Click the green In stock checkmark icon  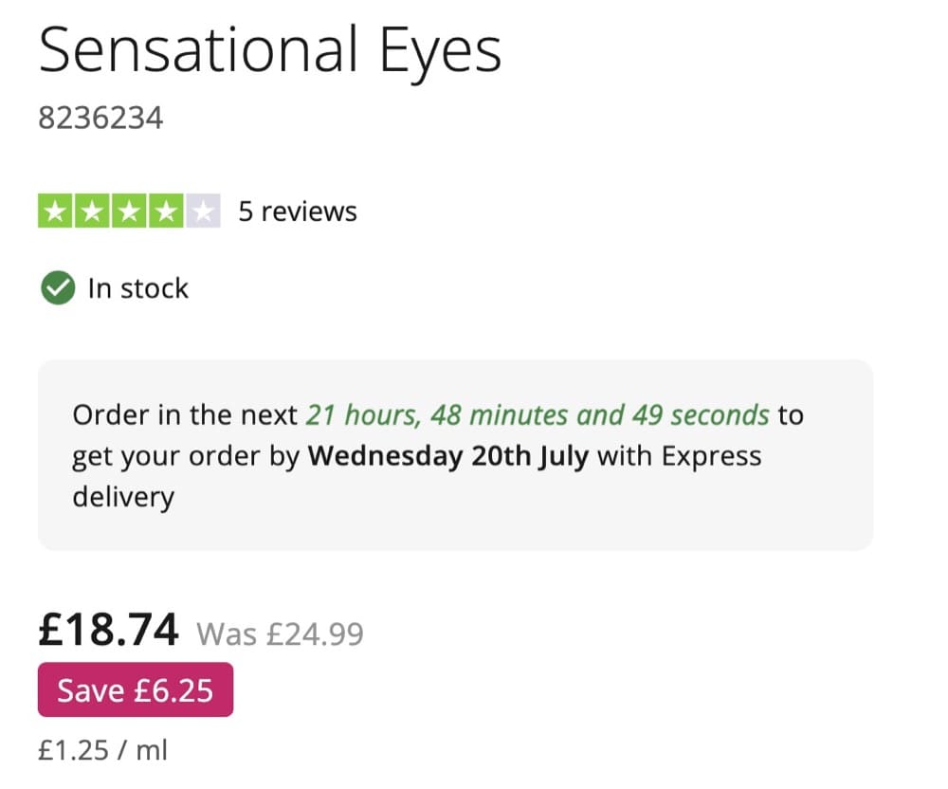click(58, 287)
